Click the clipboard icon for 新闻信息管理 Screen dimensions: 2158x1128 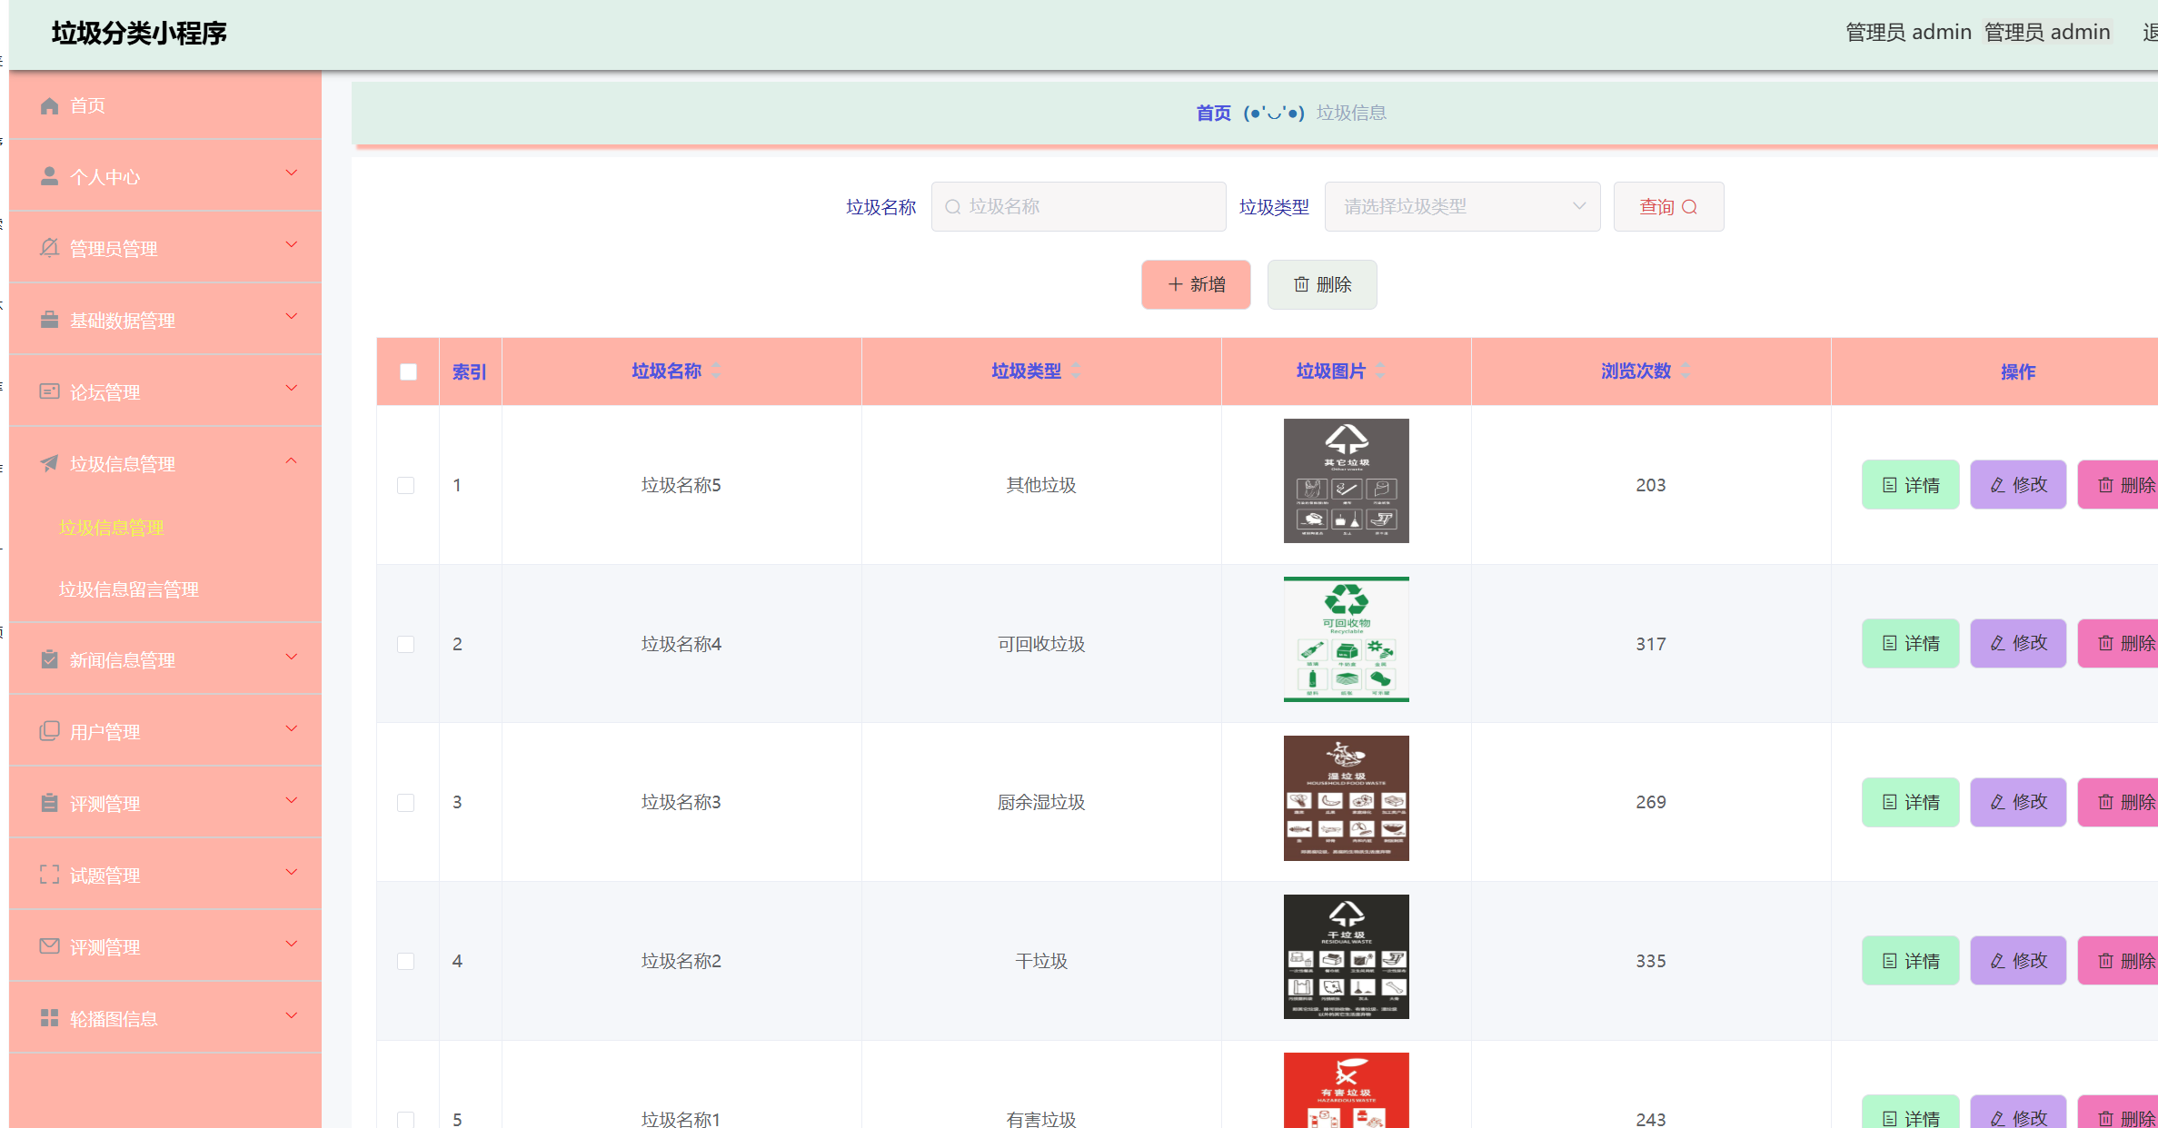[x=49, y=660]
